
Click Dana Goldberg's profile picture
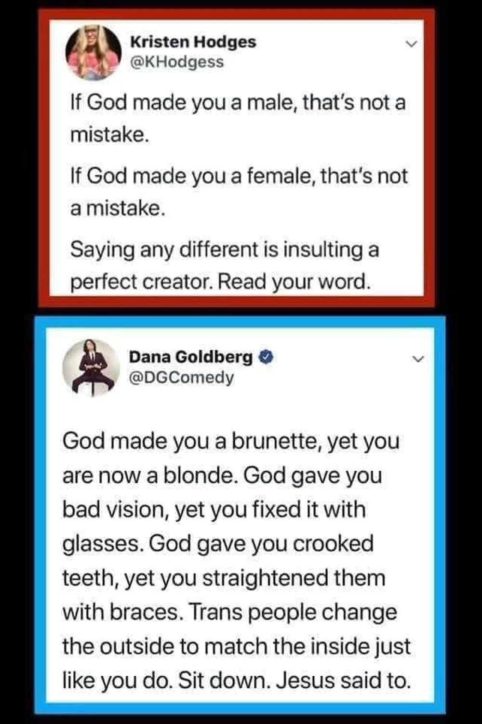[x=91, y=368]
